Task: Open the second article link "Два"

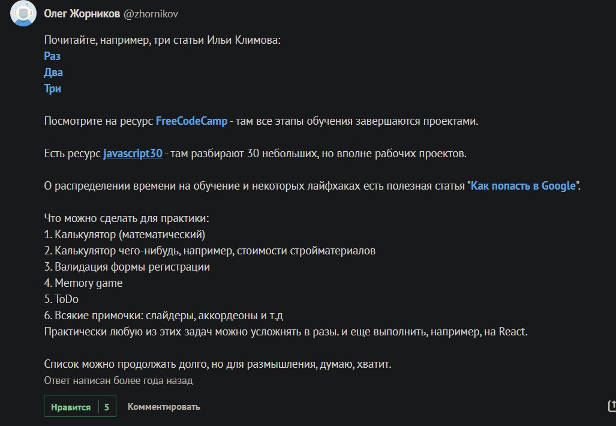Action: click(x=53, y=73)
